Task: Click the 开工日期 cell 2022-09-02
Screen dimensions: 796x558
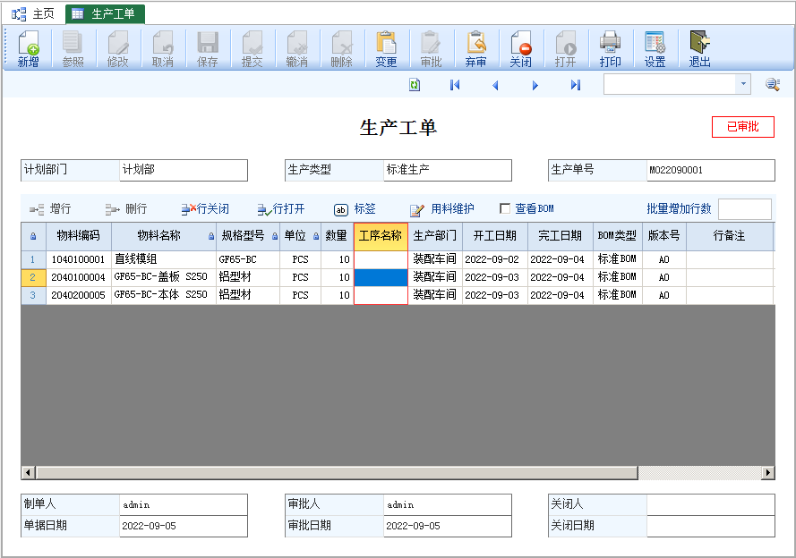Action: (x=495, y=259)
